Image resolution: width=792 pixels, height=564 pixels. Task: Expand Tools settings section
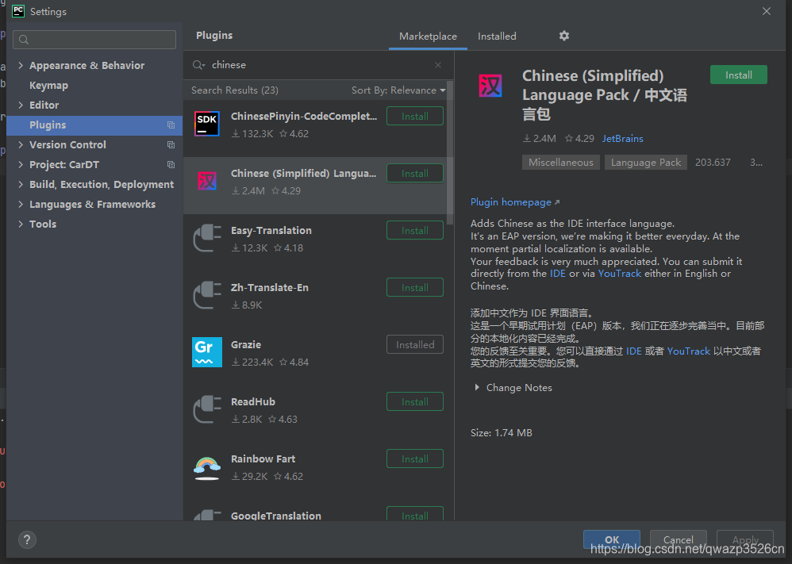[x=21, y=224]
